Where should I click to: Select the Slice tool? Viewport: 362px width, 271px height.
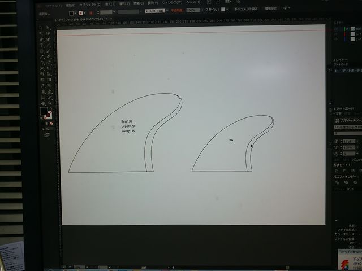click(x=50, y=98)
